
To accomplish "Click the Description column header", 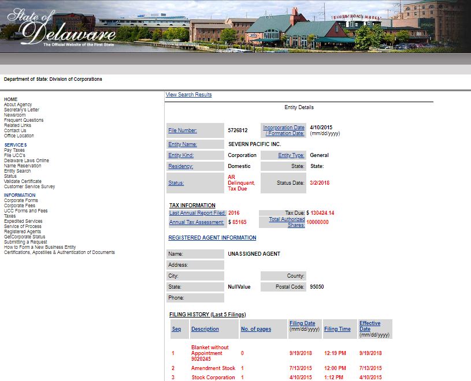I will 205,329.
